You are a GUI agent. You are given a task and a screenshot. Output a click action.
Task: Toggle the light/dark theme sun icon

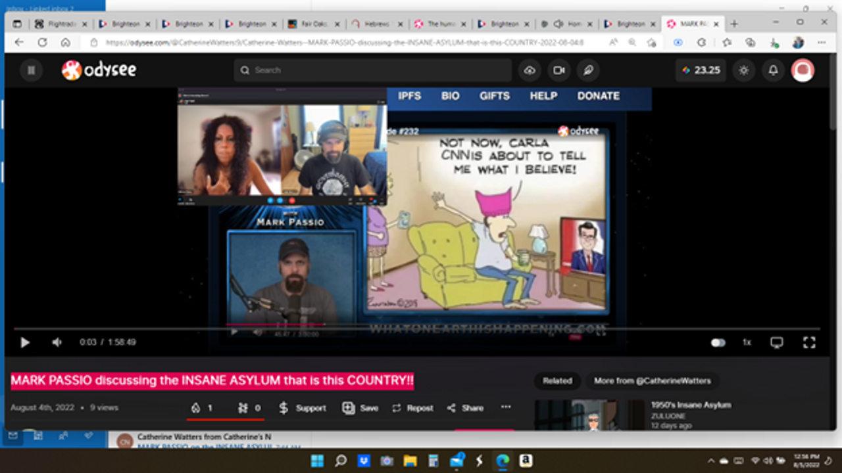click(744, 70)
